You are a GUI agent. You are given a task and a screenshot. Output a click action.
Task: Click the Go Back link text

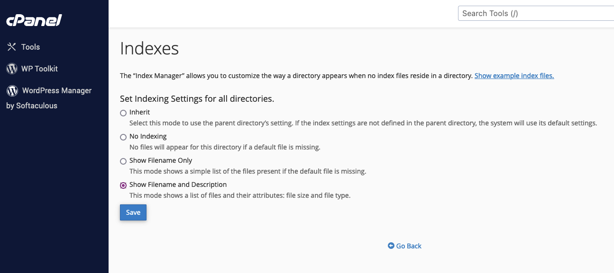tap(409, 246)
